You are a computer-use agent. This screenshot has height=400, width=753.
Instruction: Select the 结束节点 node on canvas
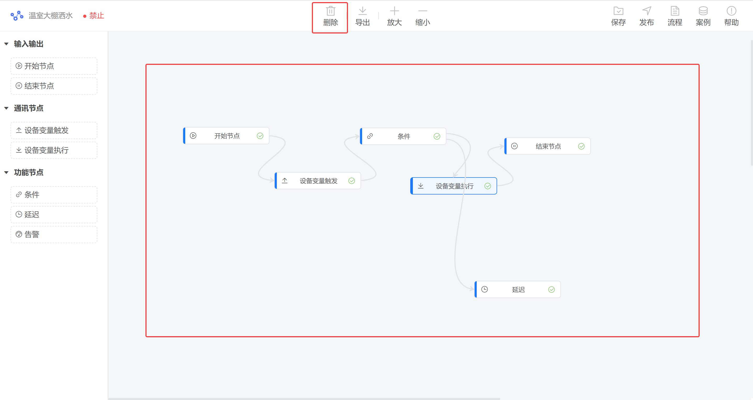tap(548, 146)
